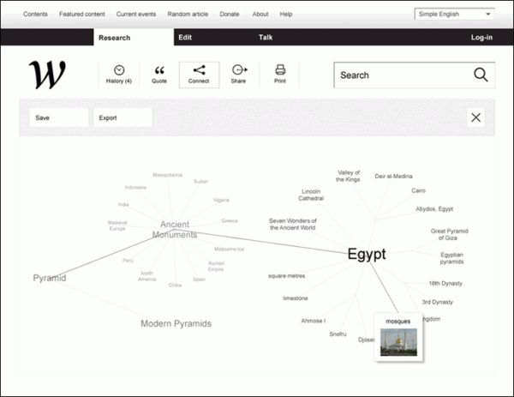Click the Share arrow icon
The image size is (514, 397).
click(x=239, y=70)
